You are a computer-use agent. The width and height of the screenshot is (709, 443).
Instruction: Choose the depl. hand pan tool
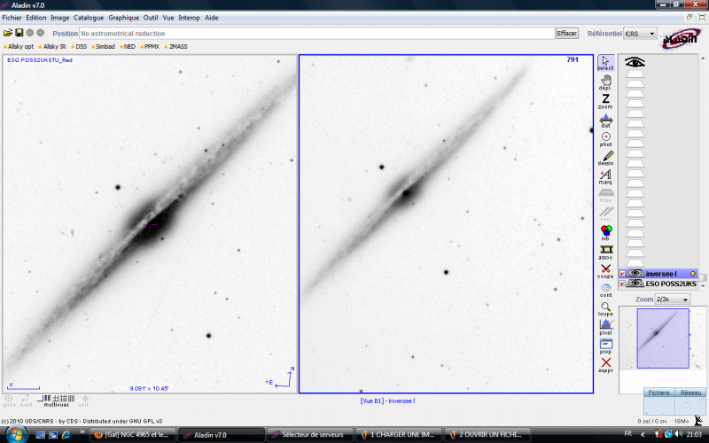[606, 82]
